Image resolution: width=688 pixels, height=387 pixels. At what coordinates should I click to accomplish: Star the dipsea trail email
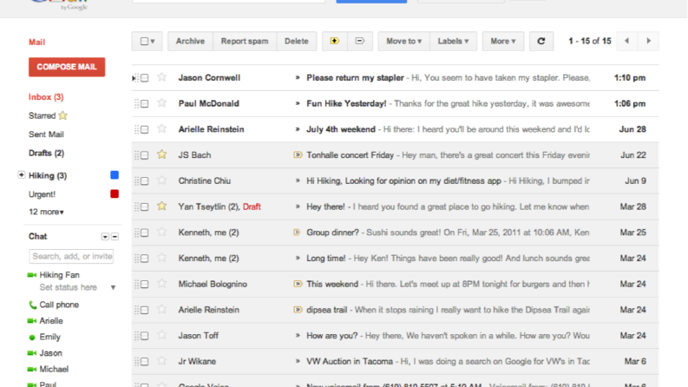(162, 309)
